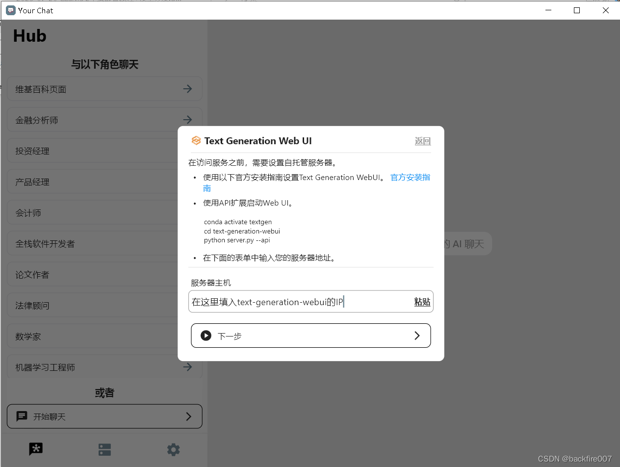Maximize the Your Chat window
This screenshot has height=467, width=620.
pyautogui.click(x=577, y=10)
